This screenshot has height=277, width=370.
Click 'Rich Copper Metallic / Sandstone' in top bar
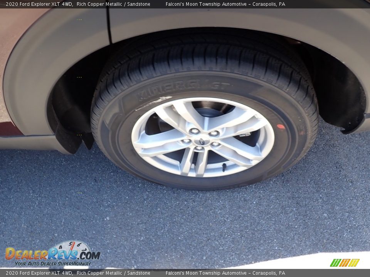click(x=113, y=4)
